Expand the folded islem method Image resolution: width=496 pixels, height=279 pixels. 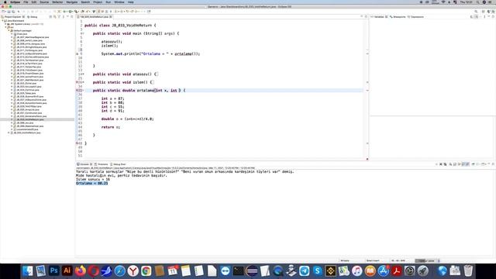pos(83,82)
